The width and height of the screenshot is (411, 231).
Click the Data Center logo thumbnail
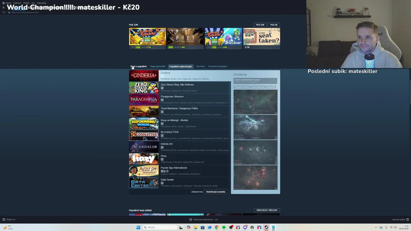pyautogui.click(x=144, y=182)
